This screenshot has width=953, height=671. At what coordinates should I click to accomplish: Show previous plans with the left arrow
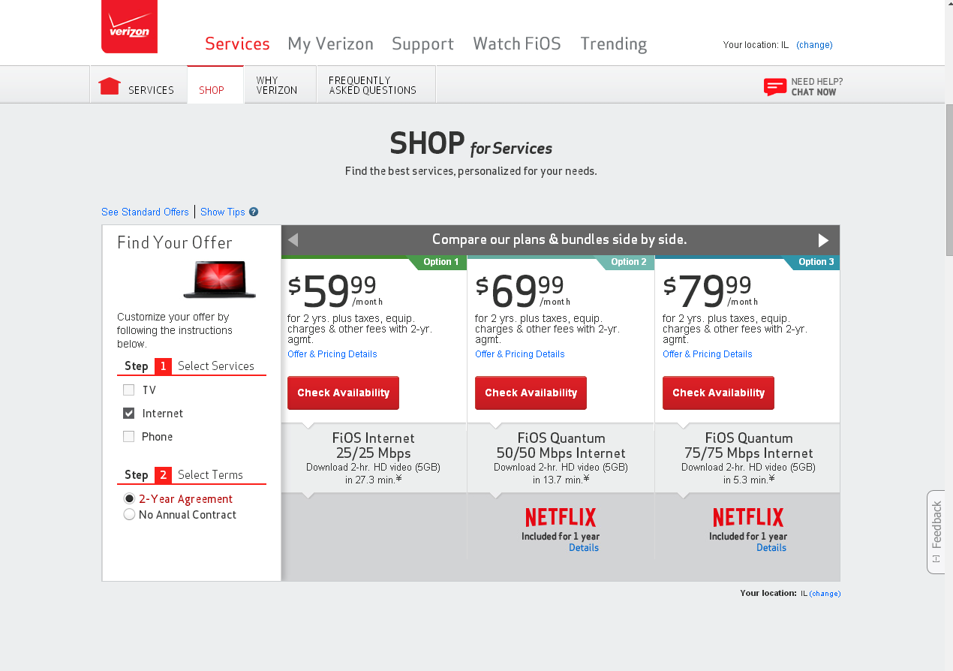pyautogui.click(x=293, y=240)
